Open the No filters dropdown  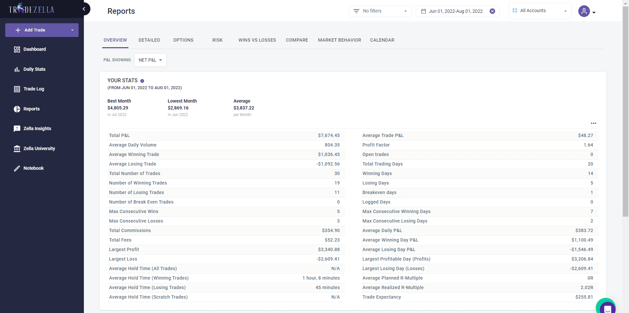point(380,11)
